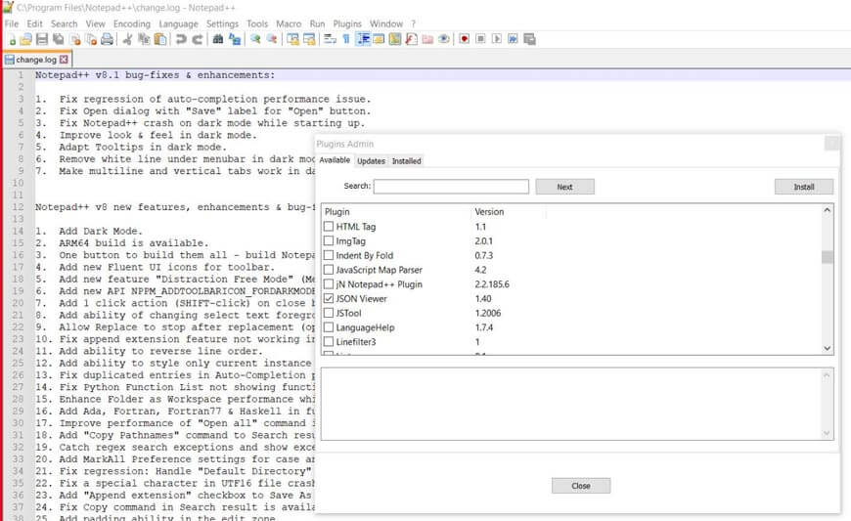This screenshot has height=521, width=851.
Task: Open the Macro menu
Action: click(x=289, y=23)
